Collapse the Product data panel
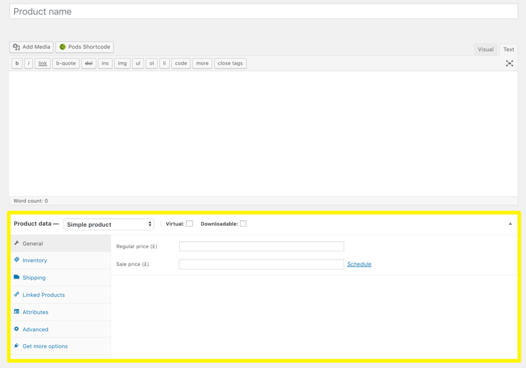 [x=510, y=223]
